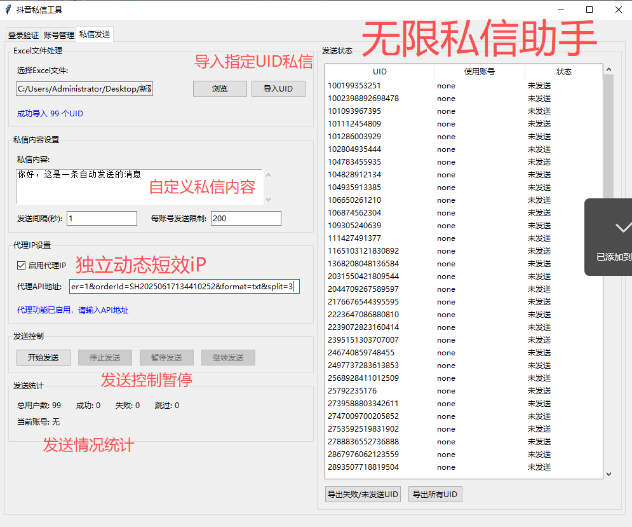Click 继续发送 to resume sending

point(228,357)
